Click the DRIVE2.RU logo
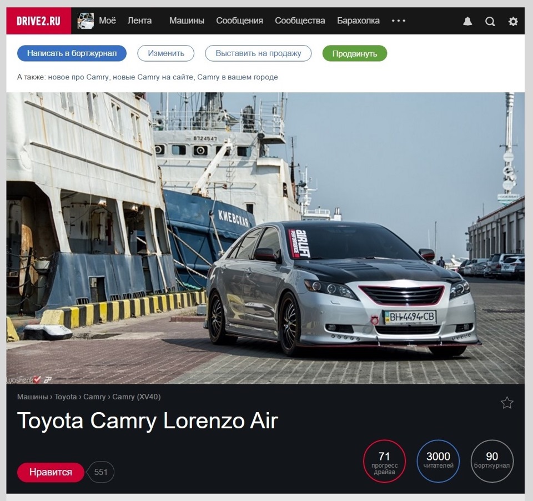Image resolution: width=533 pixels, height=501 pixels. pos(38,21)
